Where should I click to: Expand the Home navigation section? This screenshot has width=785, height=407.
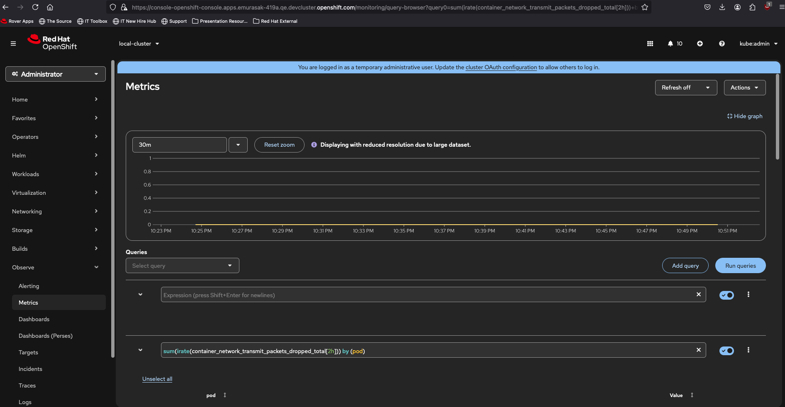click(56, 99)
